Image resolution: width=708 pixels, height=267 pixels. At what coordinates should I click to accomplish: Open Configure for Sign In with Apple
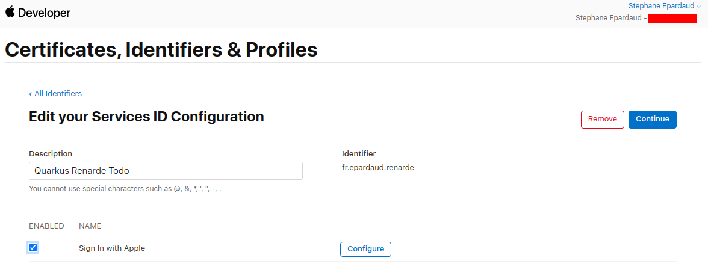(365, 249)
